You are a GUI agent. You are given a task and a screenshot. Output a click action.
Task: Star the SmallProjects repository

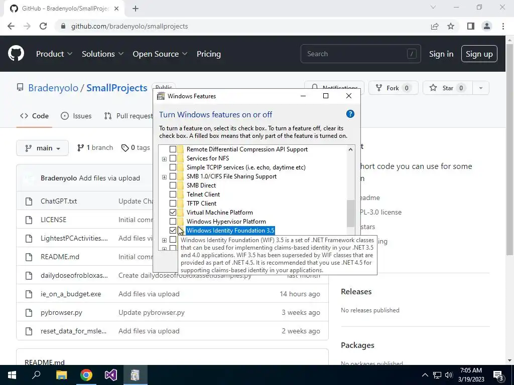448,88
